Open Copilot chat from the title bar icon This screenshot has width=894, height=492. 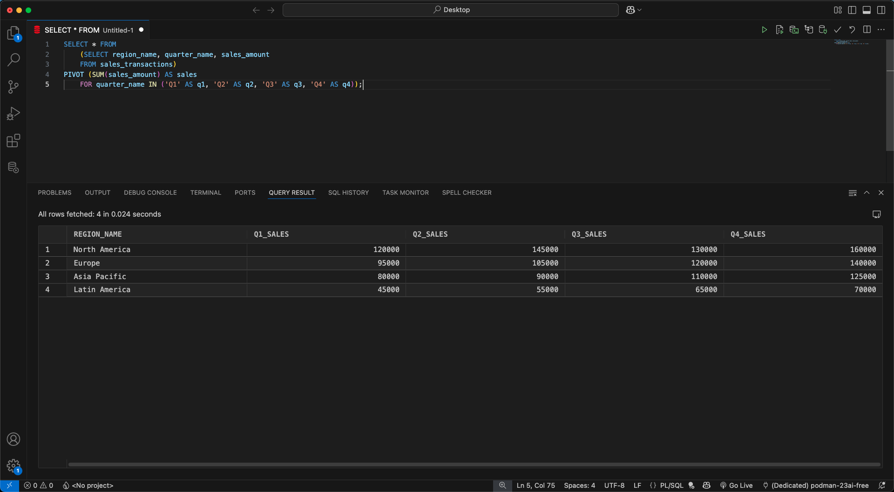click(x=630, y=10)
